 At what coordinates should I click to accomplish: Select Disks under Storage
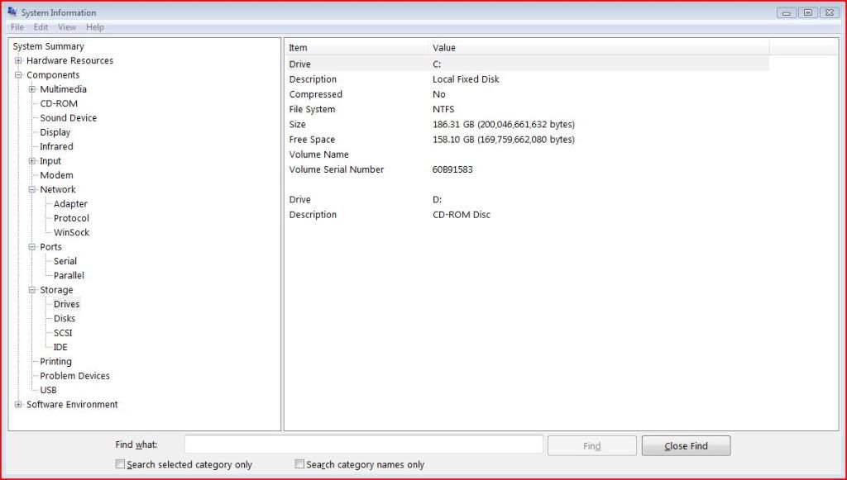point(65,319)
